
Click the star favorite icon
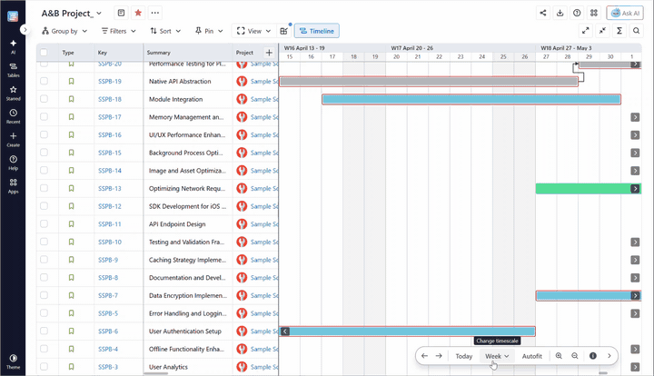(x=138, y=13)
